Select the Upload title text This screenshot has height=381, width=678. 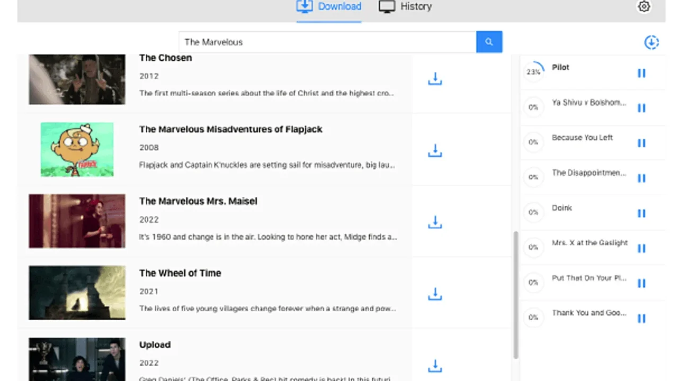155,344
